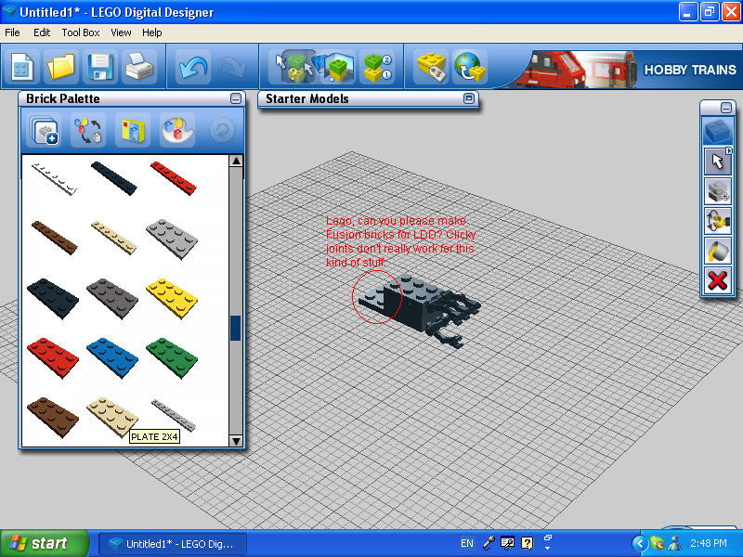Click Untitled1 LEGO taskbar button

pyautogui.click(x=173, y=544)
